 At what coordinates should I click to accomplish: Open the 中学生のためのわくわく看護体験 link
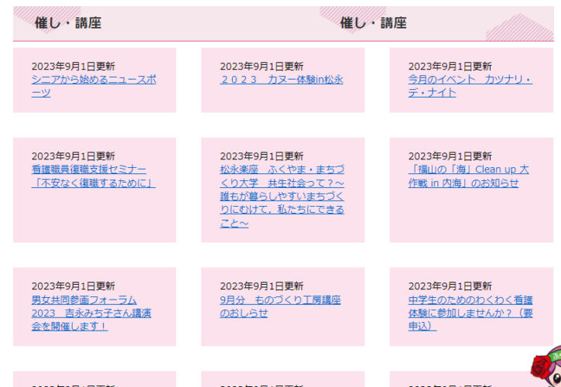pyautogui.click(x=470, y=313)
